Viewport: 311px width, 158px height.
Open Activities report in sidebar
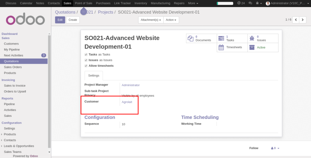click(10, 110)
